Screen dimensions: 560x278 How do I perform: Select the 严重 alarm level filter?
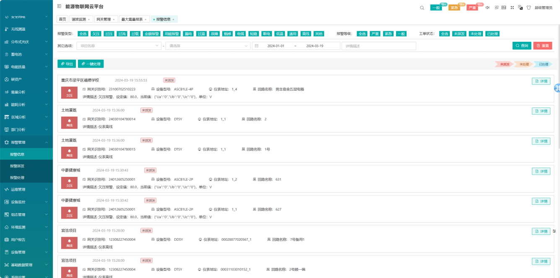[375, 34]
